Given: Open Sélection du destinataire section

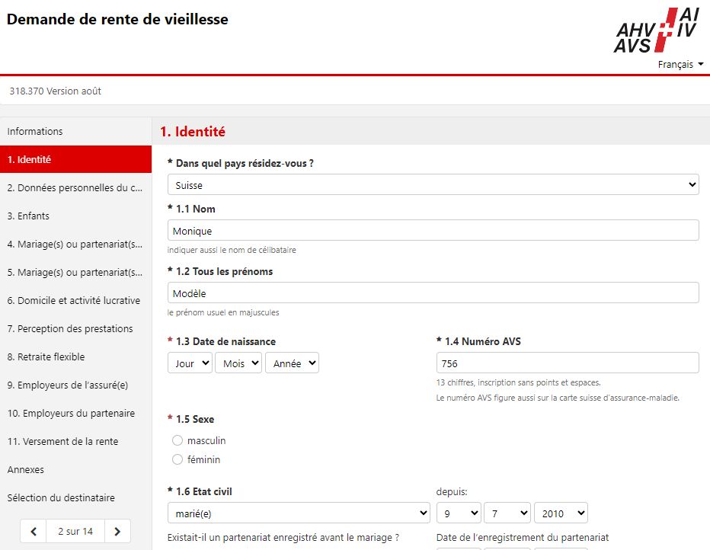Looking at the screenshot, I should tap(61, 497).
